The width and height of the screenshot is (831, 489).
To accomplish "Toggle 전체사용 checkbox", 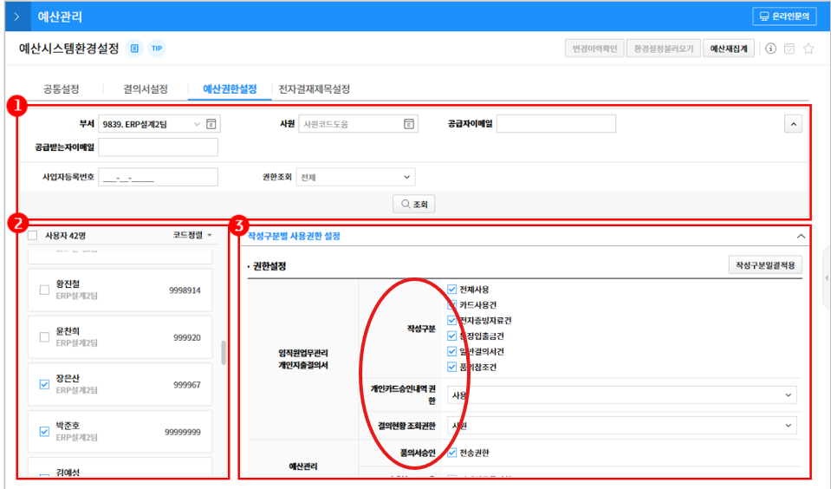I will click(x=452, y=289).
